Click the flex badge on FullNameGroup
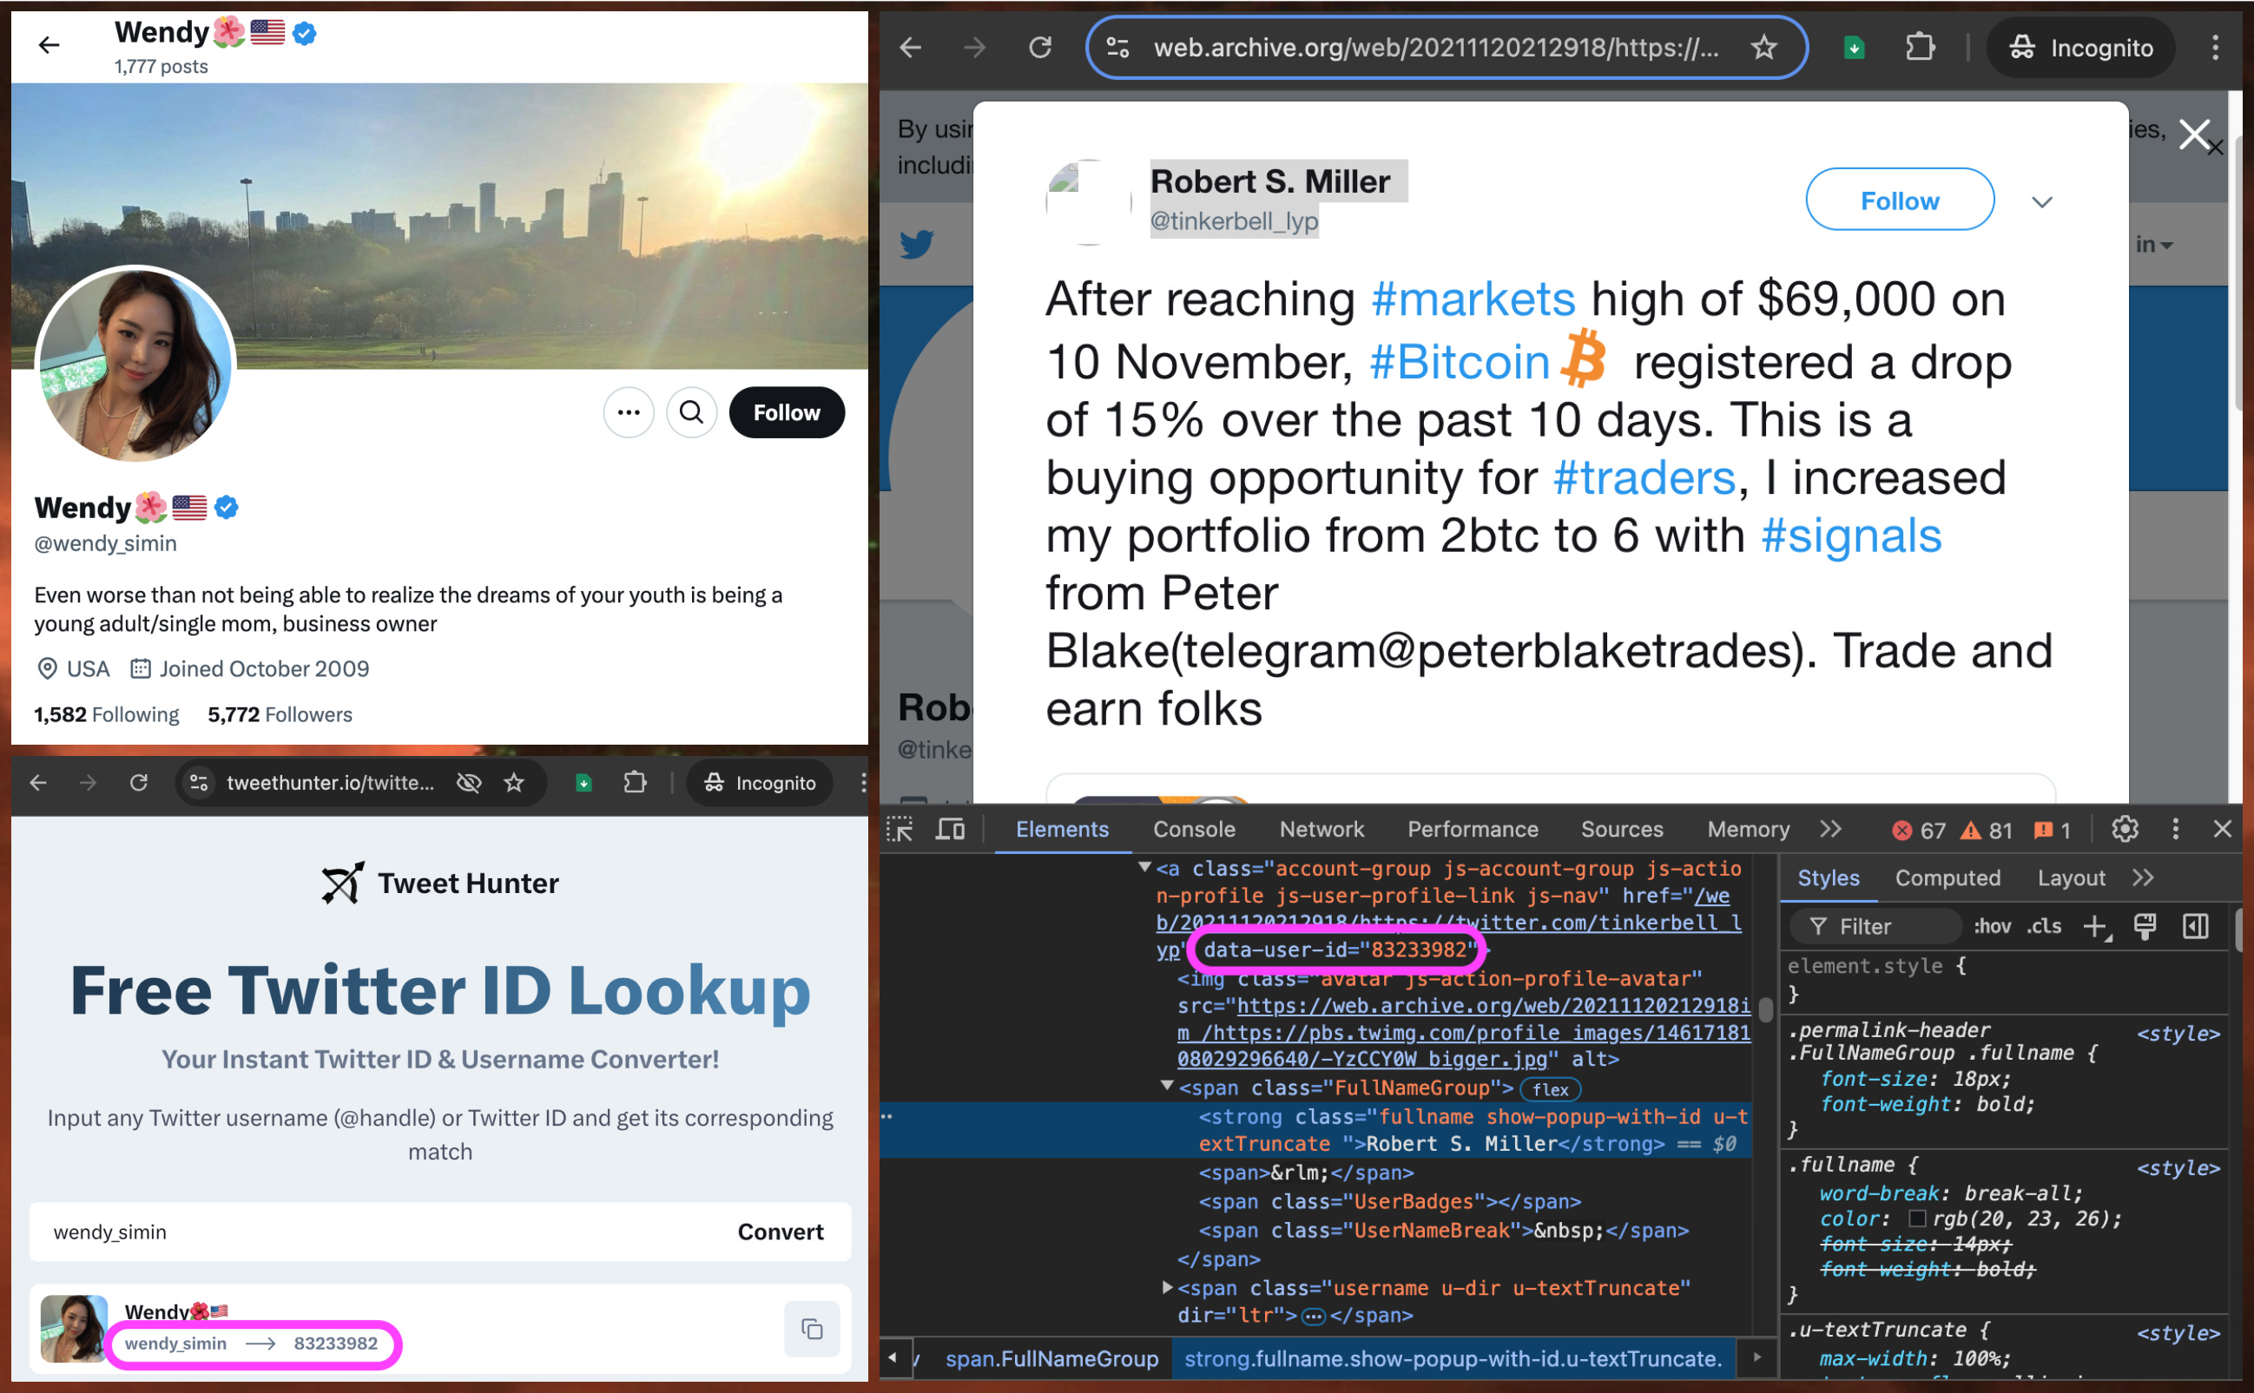Screen dimensions: 2254x1393 point(1550,1090)
